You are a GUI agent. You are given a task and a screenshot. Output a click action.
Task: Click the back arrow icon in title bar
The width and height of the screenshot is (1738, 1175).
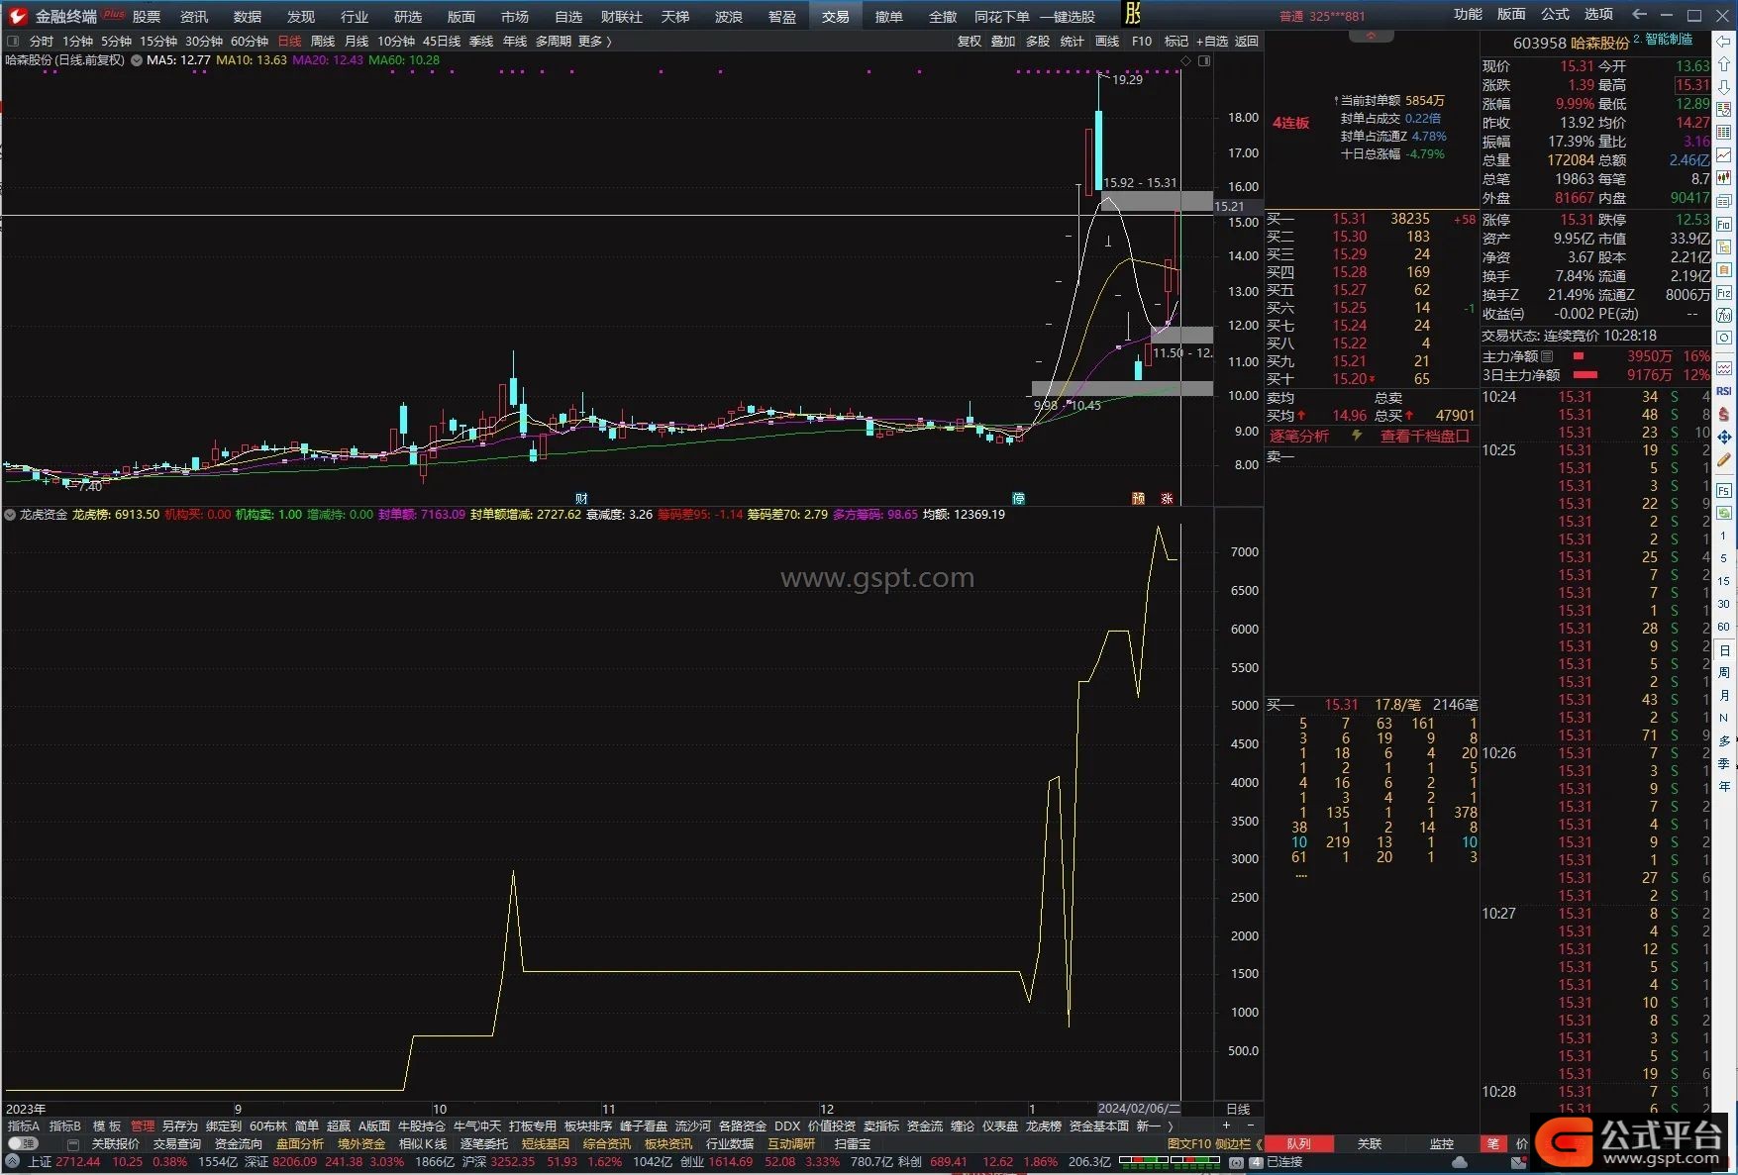1640,15
